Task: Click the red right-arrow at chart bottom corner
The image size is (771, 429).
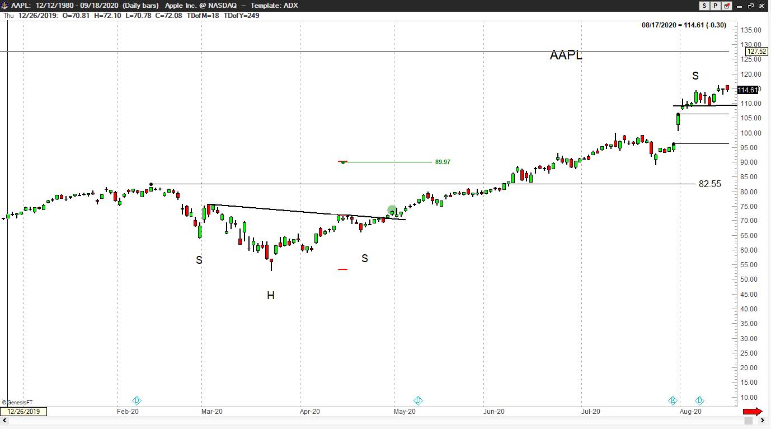Action: pyautogui.click(x=753, y=412)
